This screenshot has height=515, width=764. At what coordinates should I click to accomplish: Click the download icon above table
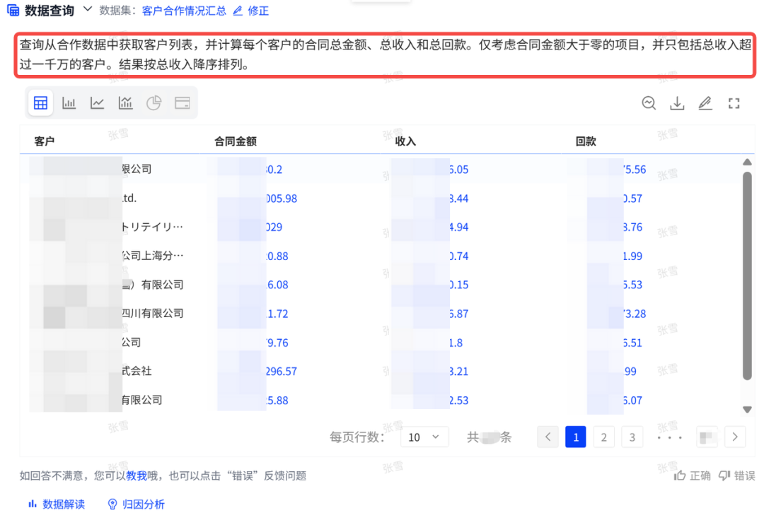(677, 104)
